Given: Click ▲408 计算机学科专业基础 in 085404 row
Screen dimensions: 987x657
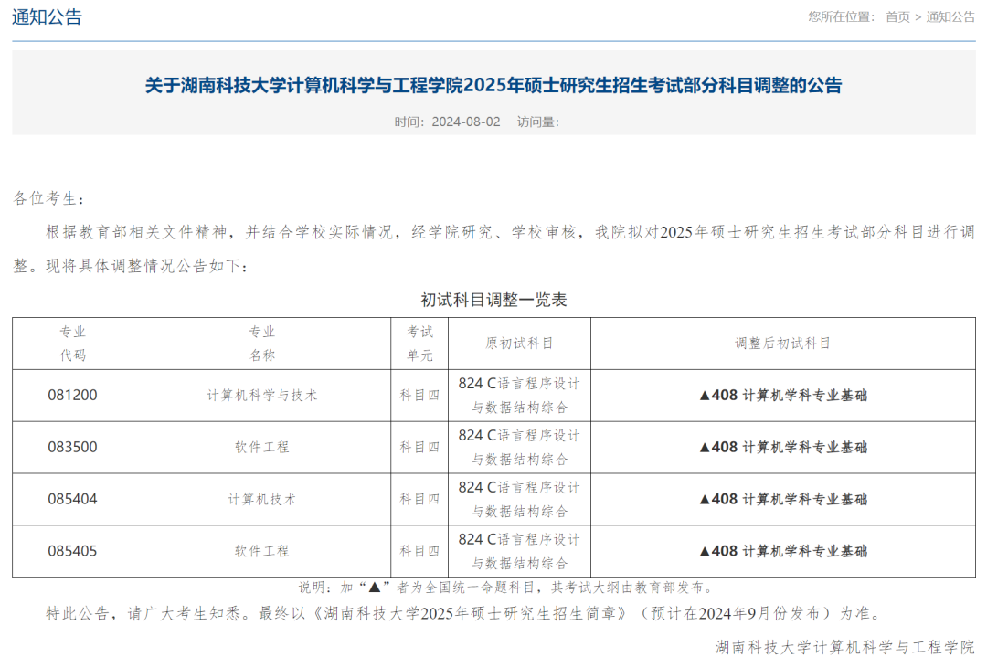Looking at the screenshot, I should (783, 499).
